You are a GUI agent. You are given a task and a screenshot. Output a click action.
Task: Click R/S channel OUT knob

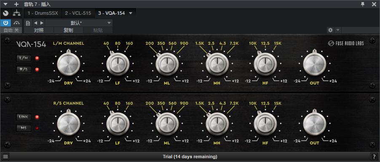coord(315,123)
